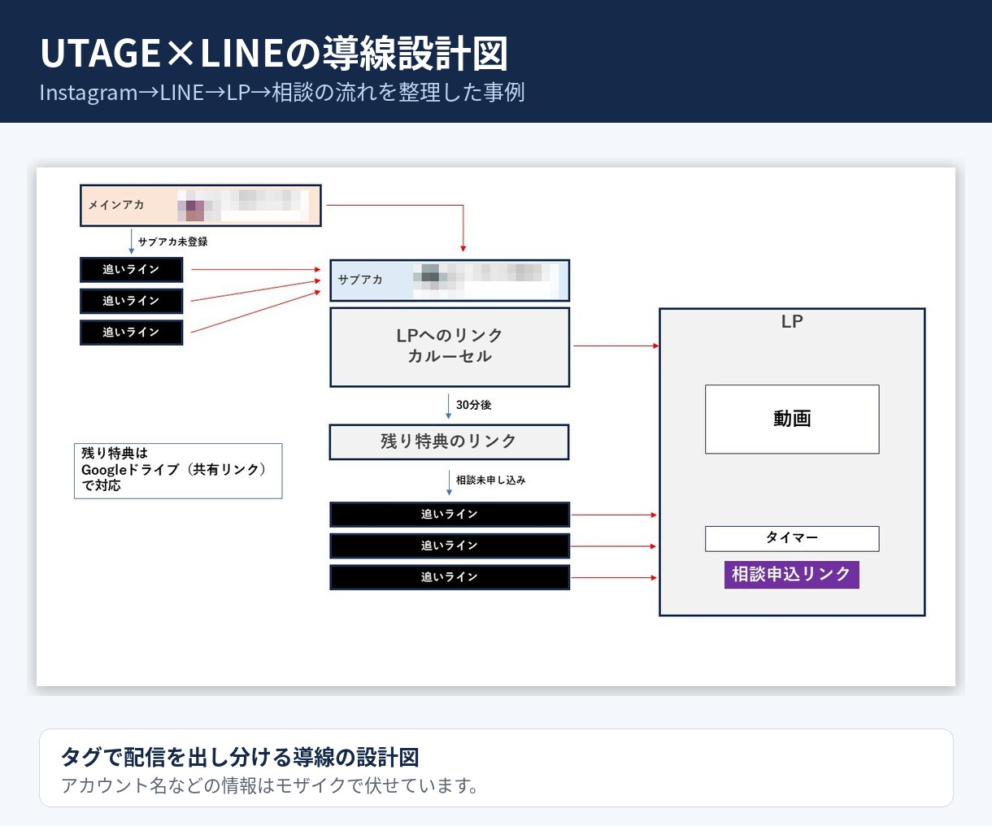Screen dimensions: 992x826
Task: Click the mosaic image in メインアカ box
Action: [x=243, y=206]
